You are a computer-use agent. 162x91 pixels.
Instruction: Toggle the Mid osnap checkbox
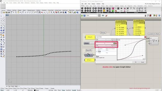pos(13,88)
